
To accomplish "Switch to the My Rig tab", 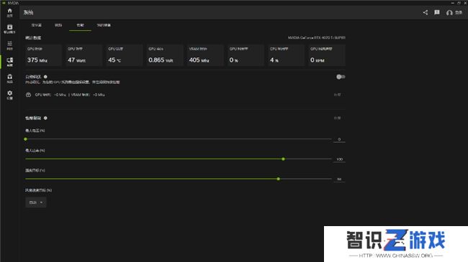I will click(104, 25).
